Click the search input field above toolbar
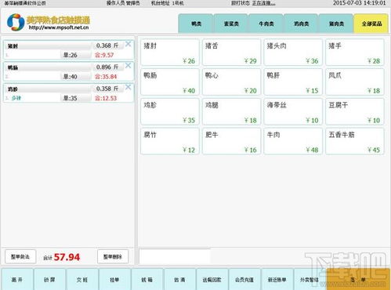The image size is (391, 290). pos(175,256)
